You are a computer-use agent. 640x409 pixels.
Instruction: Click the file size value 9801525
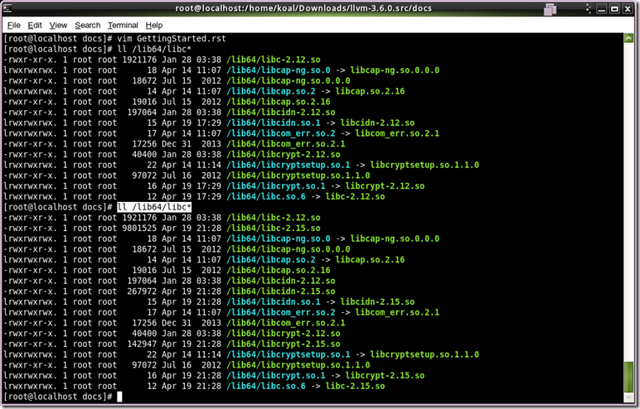click(x=139, y=229)
